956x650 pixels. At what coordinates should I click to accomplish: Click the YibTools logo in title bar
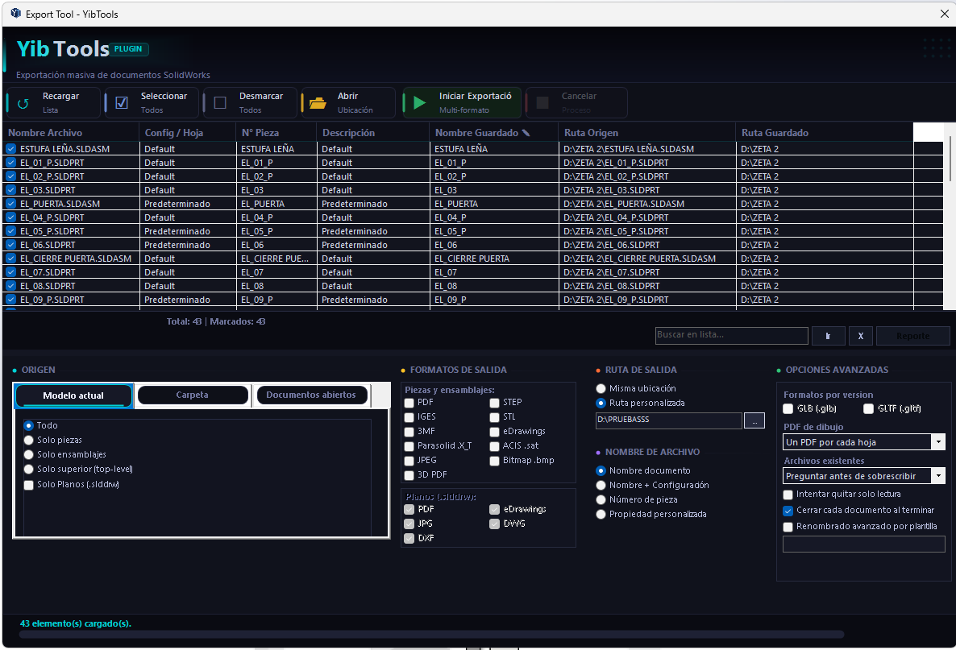(x=16, y=14)
